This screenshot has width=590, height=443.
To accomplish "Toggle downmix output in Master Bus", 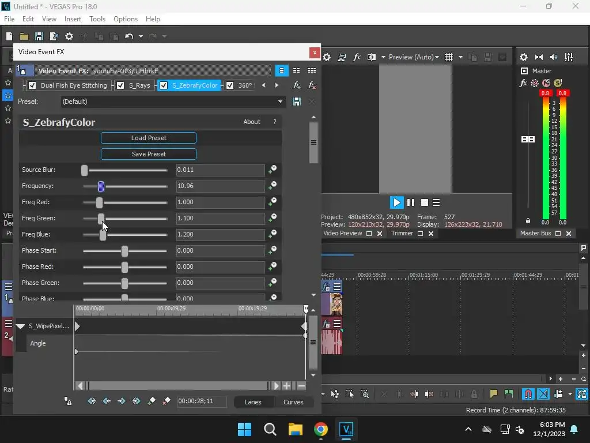I will (539, 57).
